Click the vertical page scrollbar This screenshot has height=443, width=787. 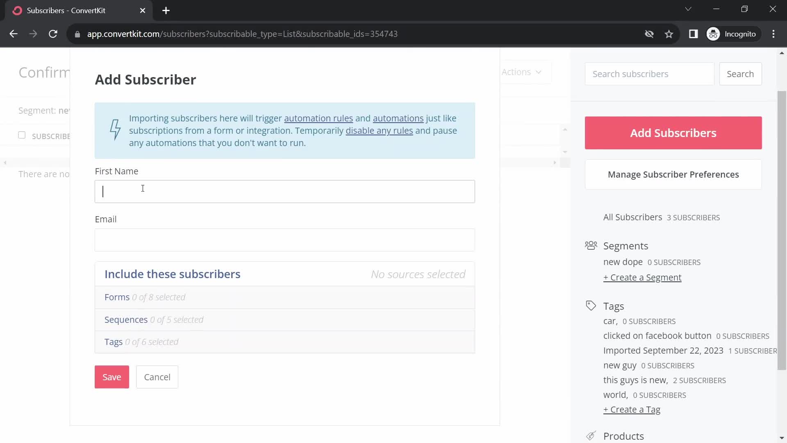tap(782, 230)
